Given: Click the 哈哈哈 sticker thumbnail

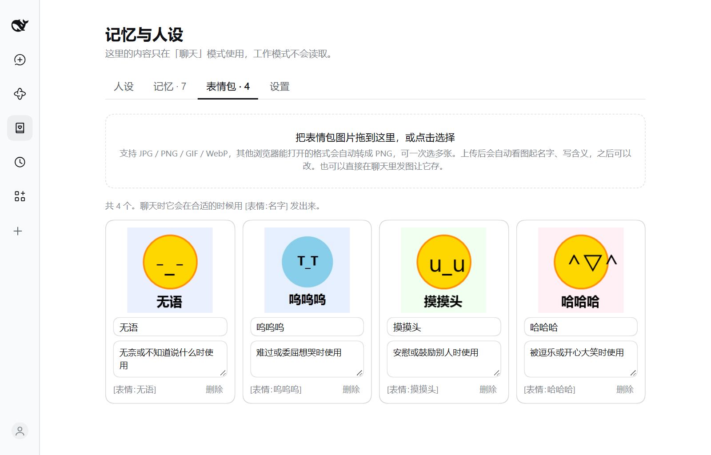Looking at the screenshot, I should [x=581, y=270].
